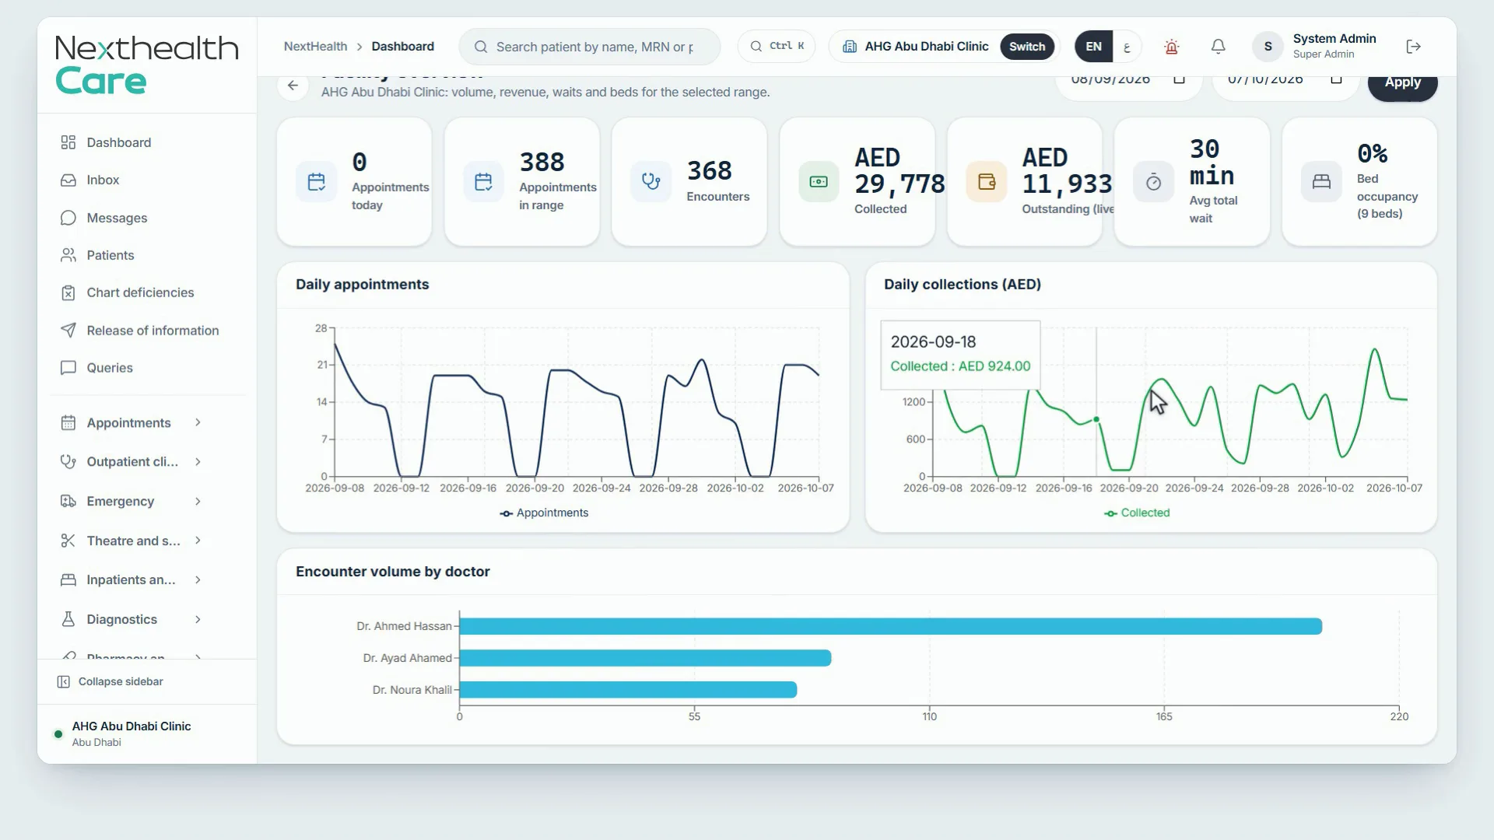1494x840 pixels.
Task: Click the Apply date range button
Action: pos(1402,84)
